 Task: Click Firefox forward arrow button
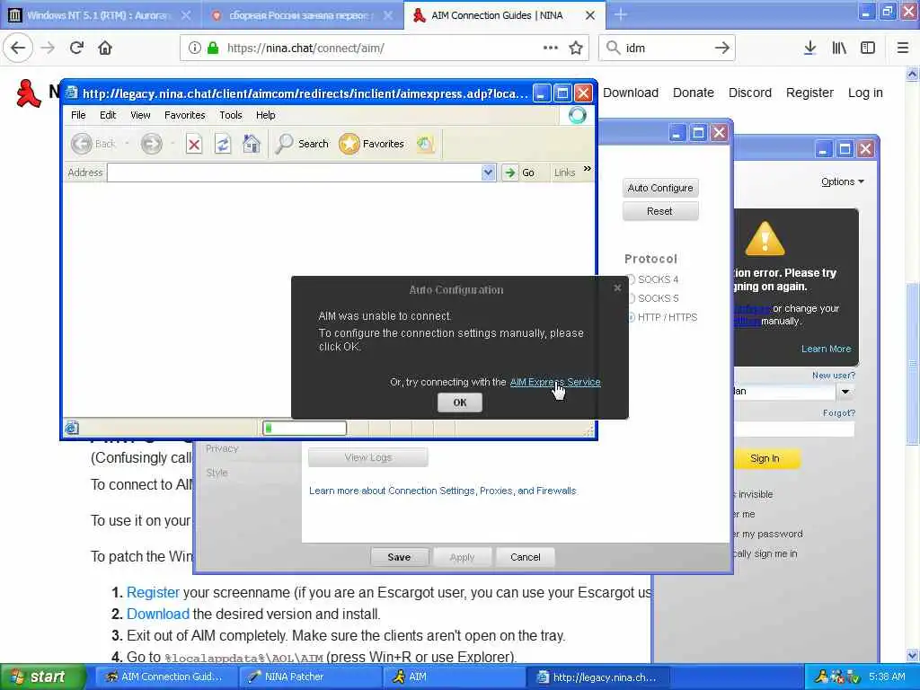pyautogui.click(x=49, y=48)
